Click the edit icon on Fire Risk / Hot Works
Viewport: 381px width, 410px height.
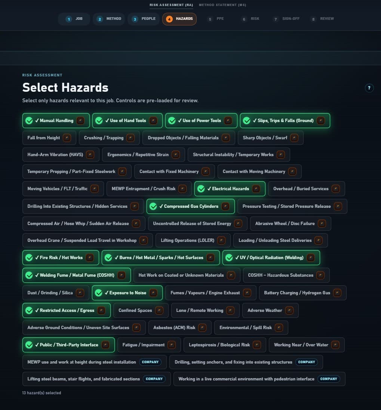[90, 258]
